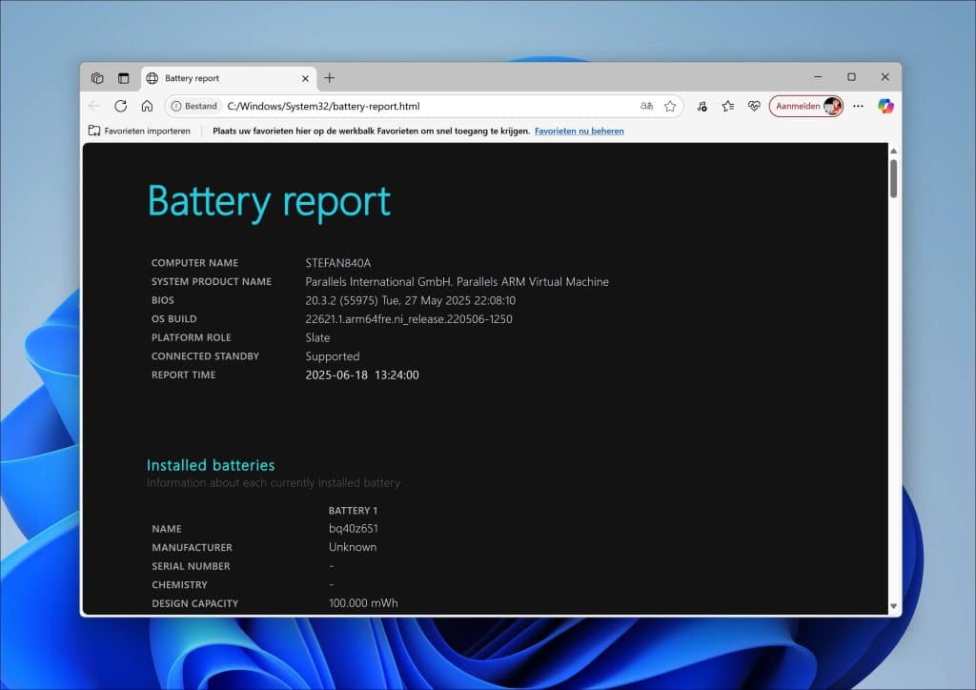Go to the home page
The image size is (976, 690).
pyautogui.click(x=147, y=106)
